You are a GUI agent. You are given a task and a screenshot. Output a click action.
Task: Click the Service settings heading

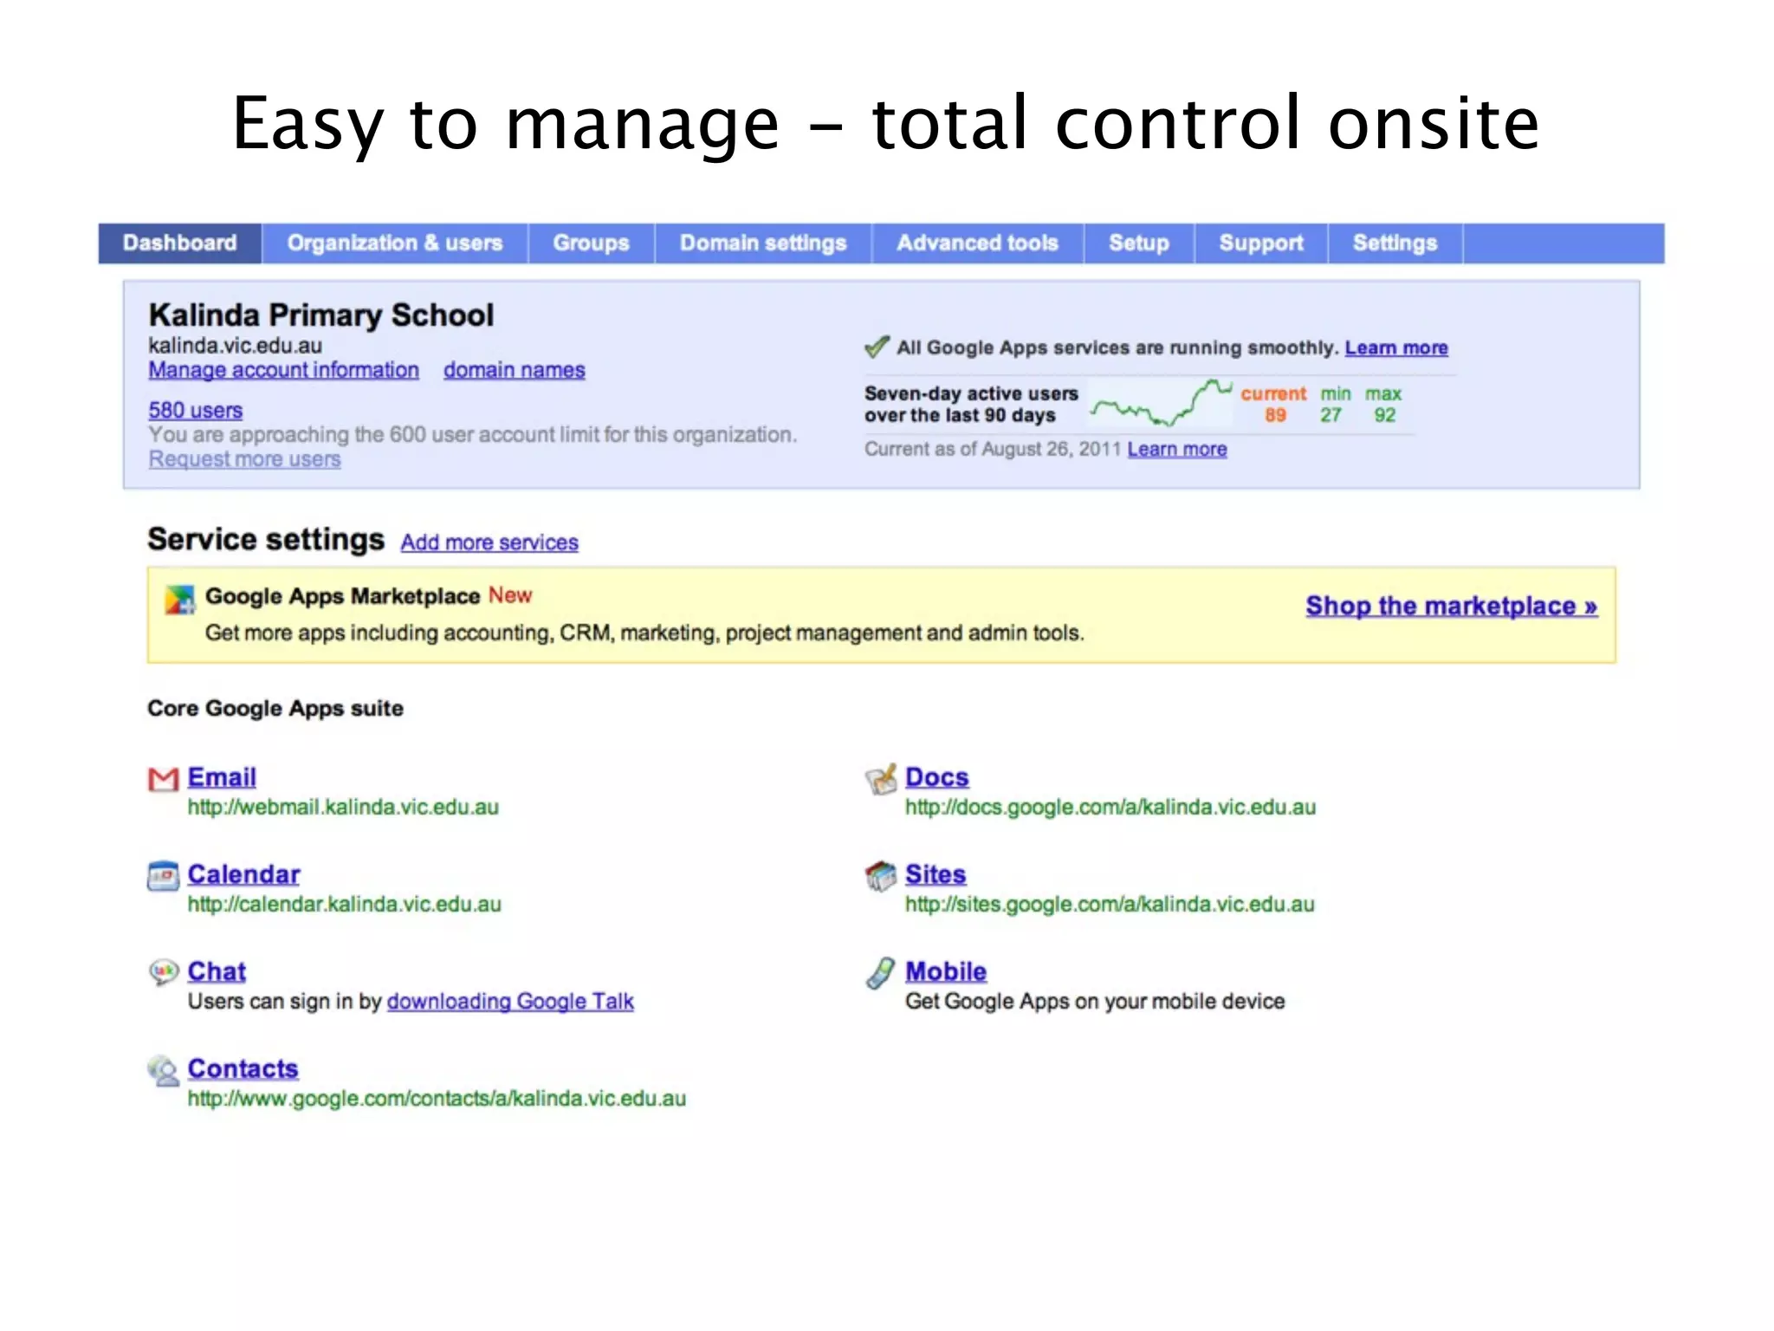(266, 539)
